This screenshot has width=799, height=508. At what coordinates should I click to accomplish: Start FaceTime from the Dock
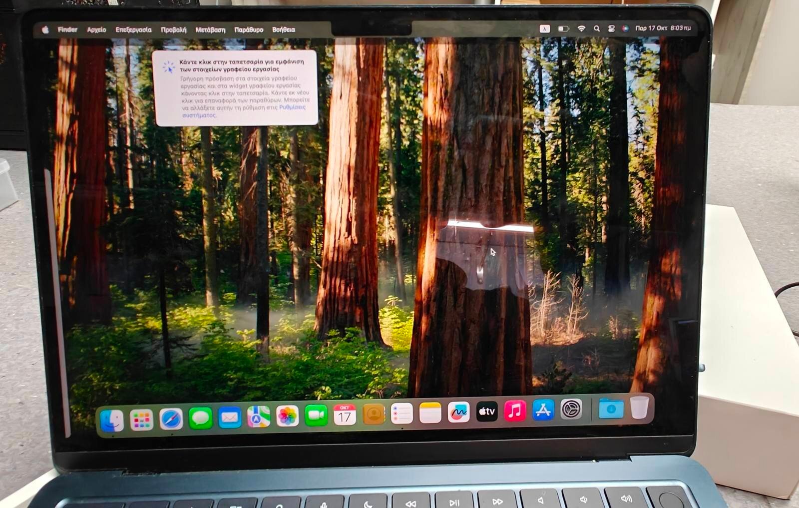pyautogui.click(x=316, y=415)
